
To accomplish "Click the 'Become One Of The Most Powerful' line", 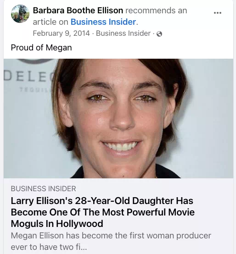I will pyautogui.click(x=103, y=212).
